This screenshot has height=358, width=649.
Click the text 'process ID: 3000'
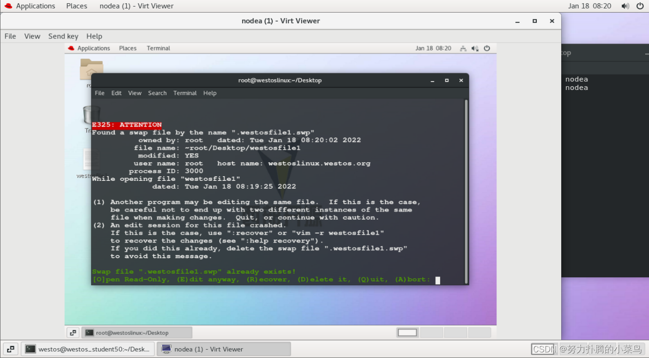pos(166,171)
